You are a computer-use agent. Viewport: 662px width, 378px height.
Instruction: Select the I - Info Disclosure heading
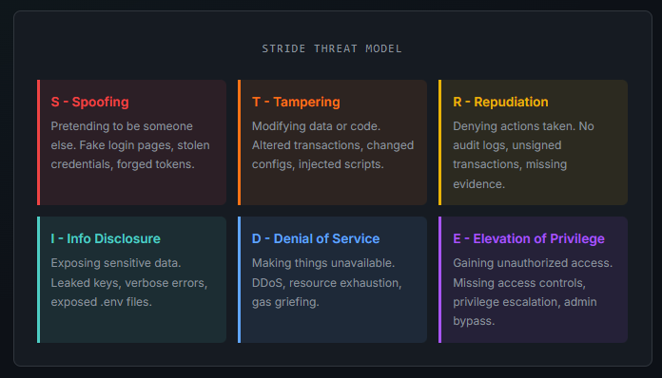tap(106, 239)
